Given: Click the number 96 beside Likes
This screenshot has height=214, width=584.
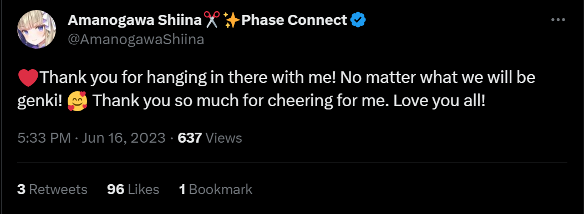Looking at the screenshot, I should tap(115, 190).
